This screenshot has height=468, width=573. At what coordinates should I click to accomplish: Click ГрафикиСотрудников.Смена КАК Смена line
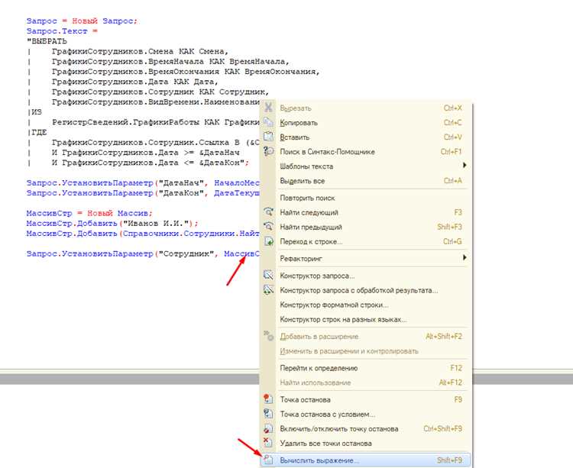[140, 51]
